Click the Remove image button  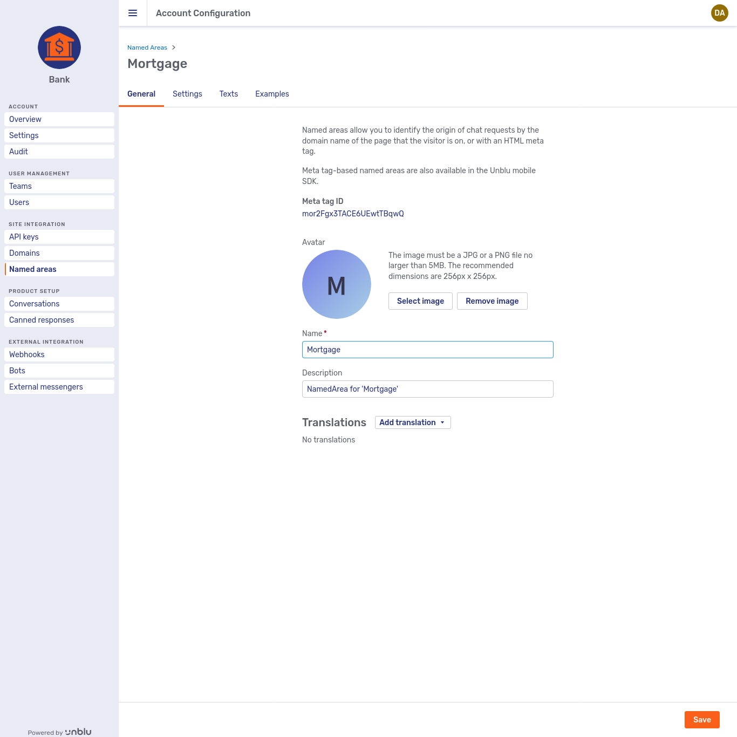coord(492,301)
